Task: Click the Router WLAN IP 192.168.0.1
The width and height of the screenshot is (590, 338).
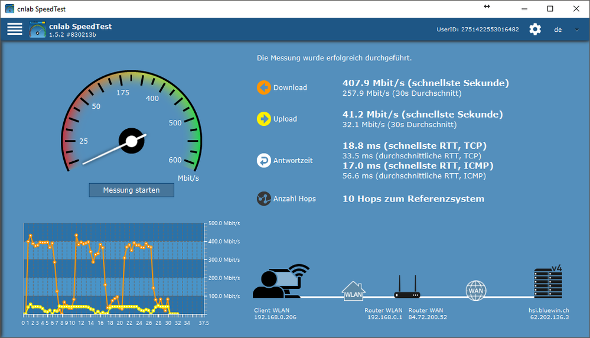Action: click(x=384, y=317)
